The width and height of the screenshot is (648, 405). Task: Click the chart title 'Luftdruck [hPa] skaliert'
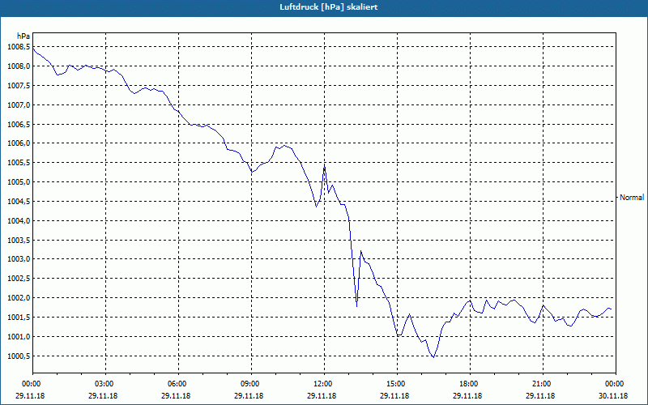tap(329, 7)
